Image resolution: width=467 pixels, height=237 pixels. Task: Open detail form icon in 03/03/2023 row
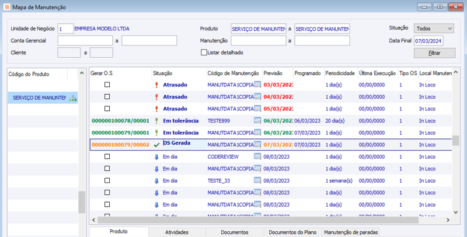[x=257, y=85]
